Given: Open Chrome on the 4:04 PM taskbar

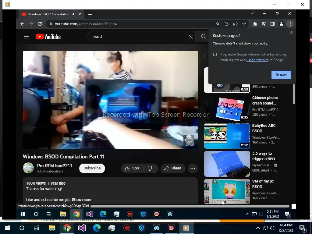Looking at the screenshot, I should [x=67, y=228].
